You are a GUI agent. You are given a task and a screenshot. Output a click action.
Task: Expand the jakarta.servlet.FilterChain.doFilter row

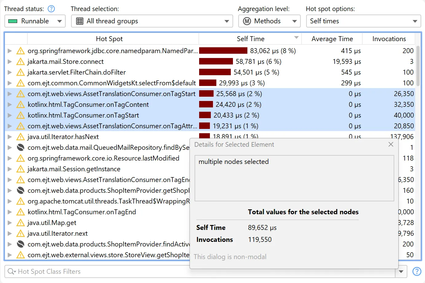point(9,72)
